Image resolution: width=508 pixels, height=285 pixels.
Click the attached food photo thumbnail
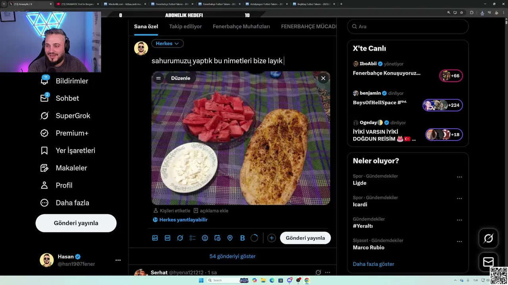tap(241, 138)
